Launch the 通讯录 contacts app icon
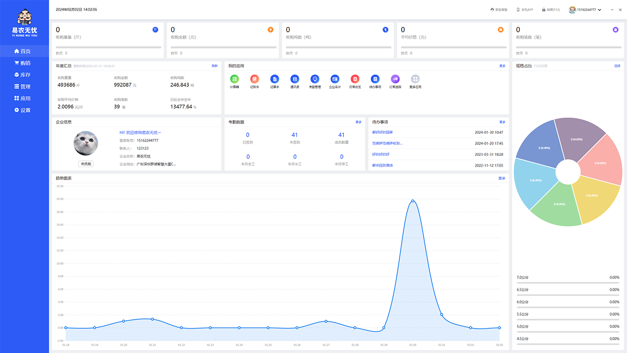Screen dimensions: 627x353 [x=294, y=79]
